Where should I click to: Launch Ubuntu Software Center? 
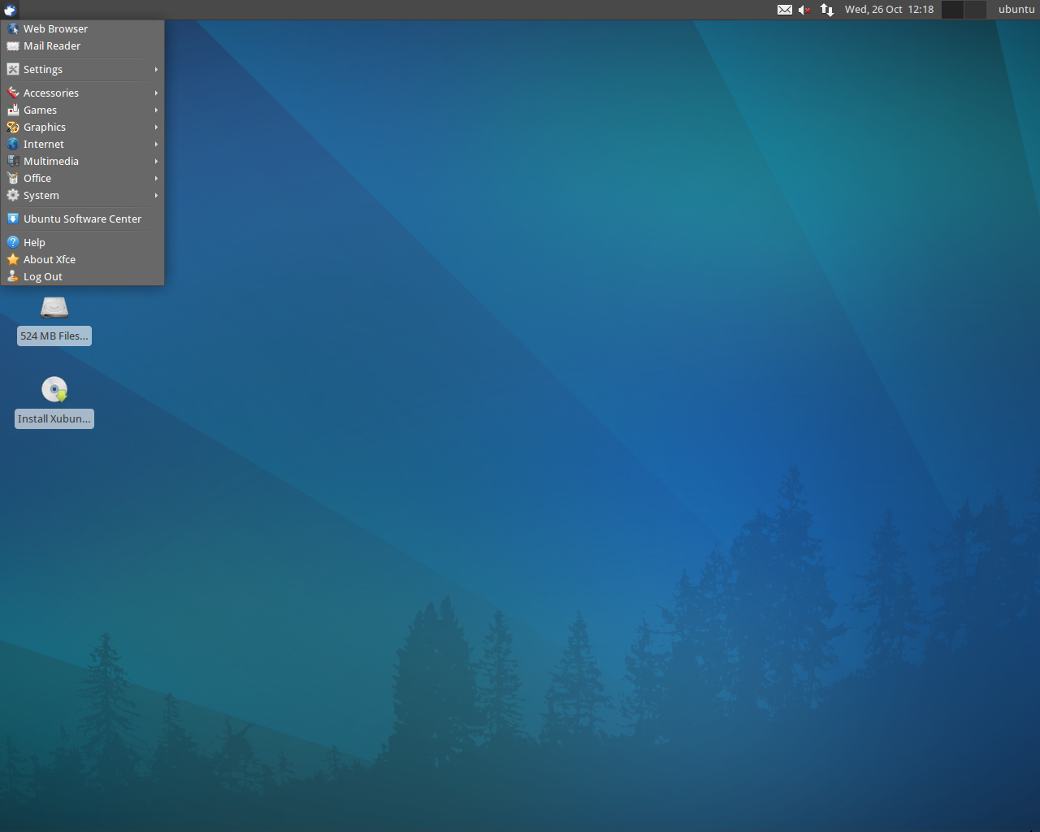pyautogui.click(x=82, y=219)
